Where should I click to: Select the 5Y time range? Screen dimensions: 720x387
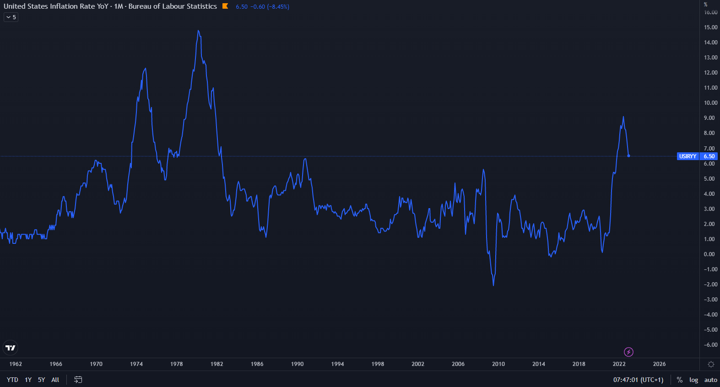coord(42,380)
